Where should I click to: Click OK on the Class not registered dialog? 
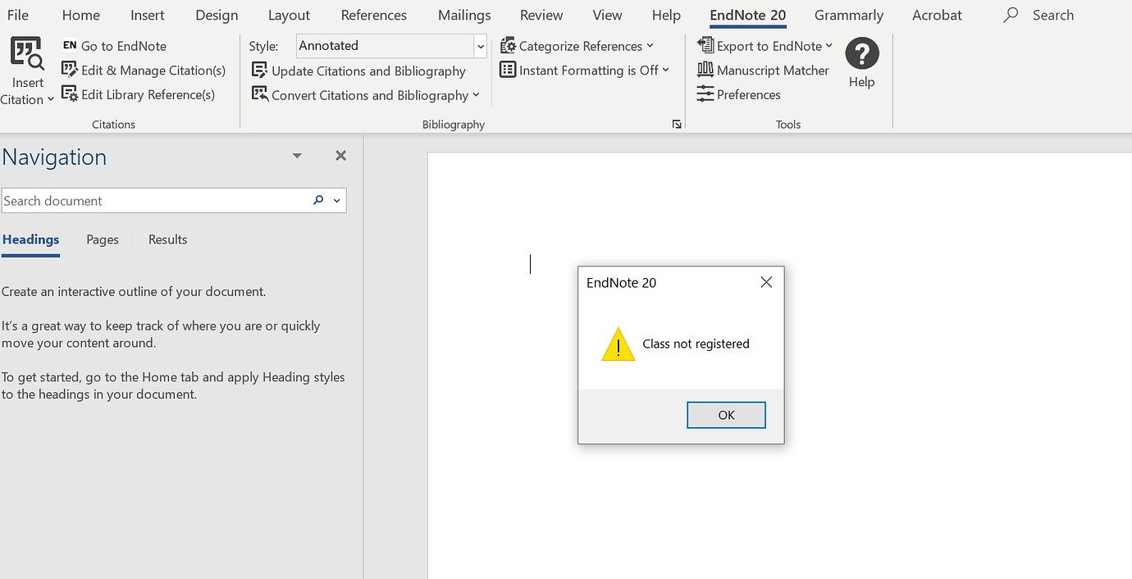point(725,415)
